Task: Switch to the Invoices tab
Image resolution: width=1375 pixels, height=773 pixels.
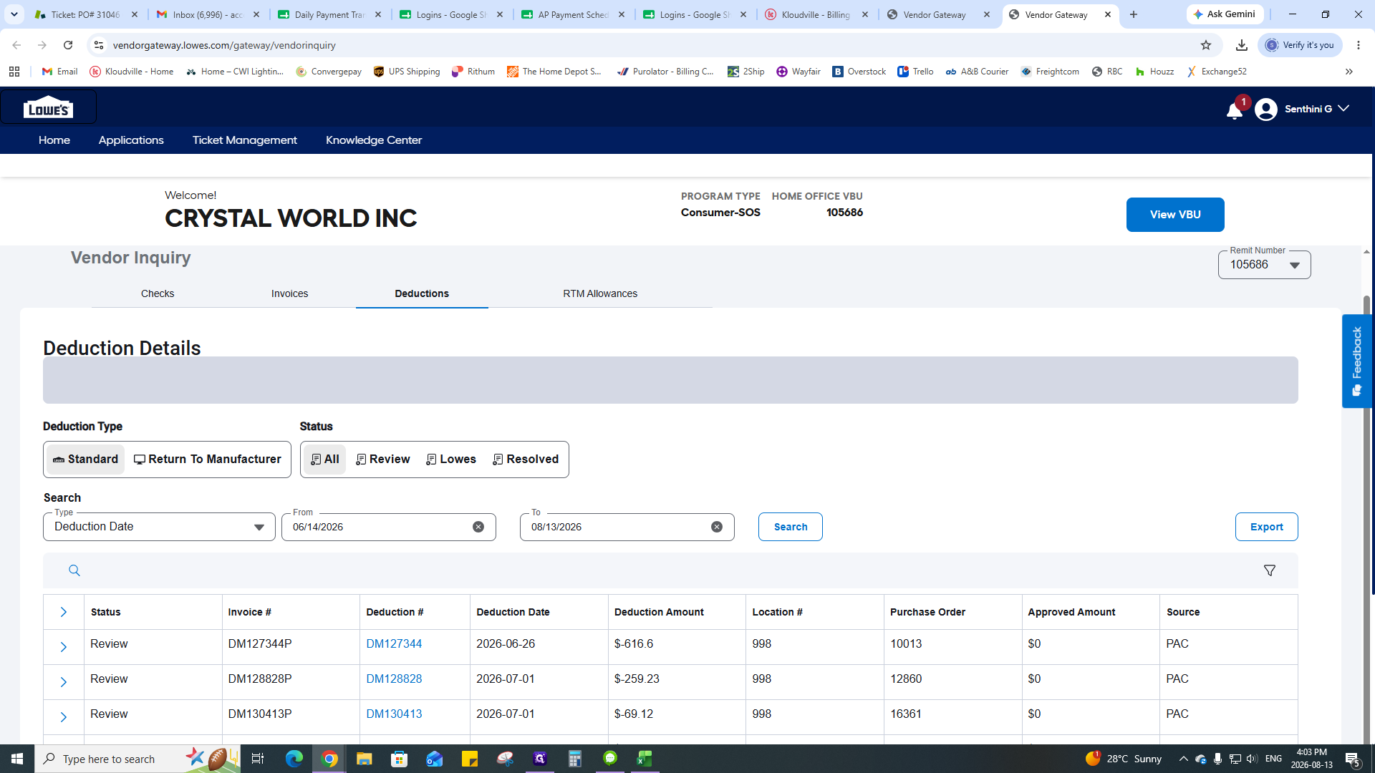Action: (290, 293)
